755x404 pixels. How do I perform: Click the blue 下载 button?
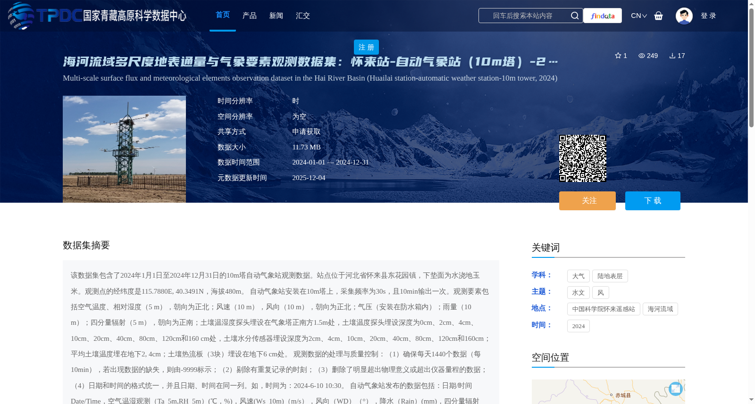tap(653, 201)
